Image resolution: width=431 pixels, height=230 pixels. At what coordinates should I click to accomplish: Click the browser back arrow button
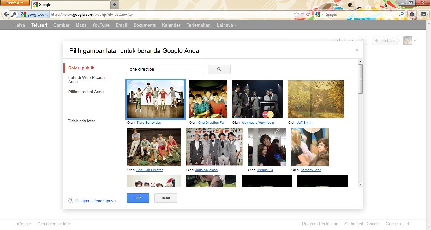[6, 14]
